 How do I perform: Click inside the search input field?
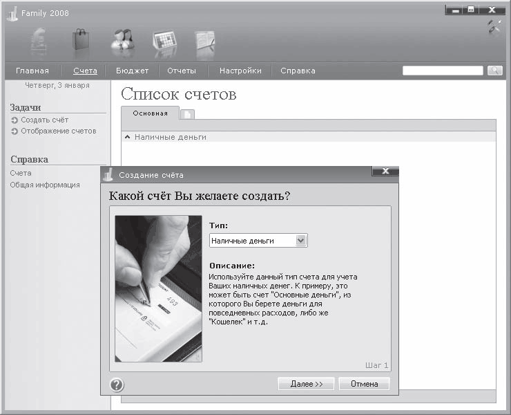[443, 71]
